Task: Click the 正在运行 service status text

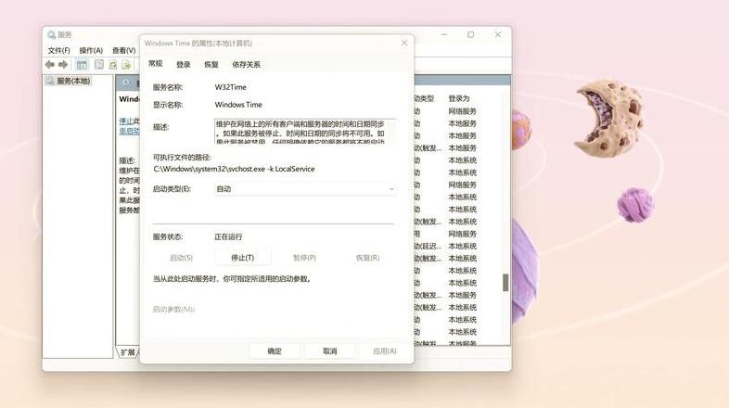Action: point(228,236)
